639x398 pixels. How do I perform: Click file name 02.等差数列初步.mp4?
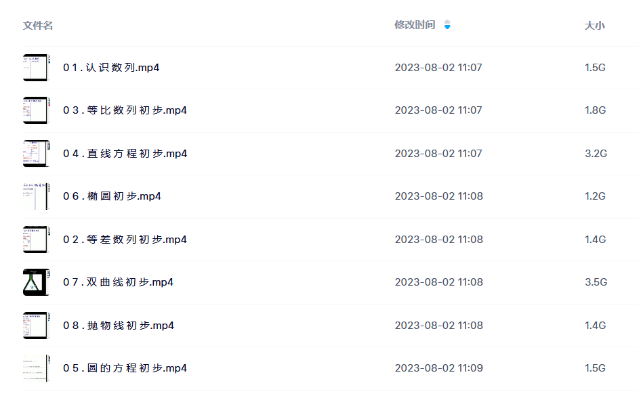(x=125, y=240)
